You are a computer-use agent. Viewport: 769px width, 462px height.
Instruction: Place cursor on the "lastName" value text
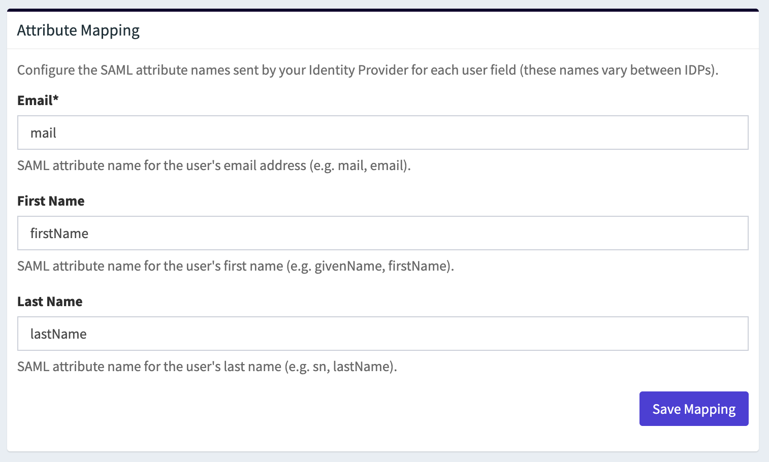(58, 334)
